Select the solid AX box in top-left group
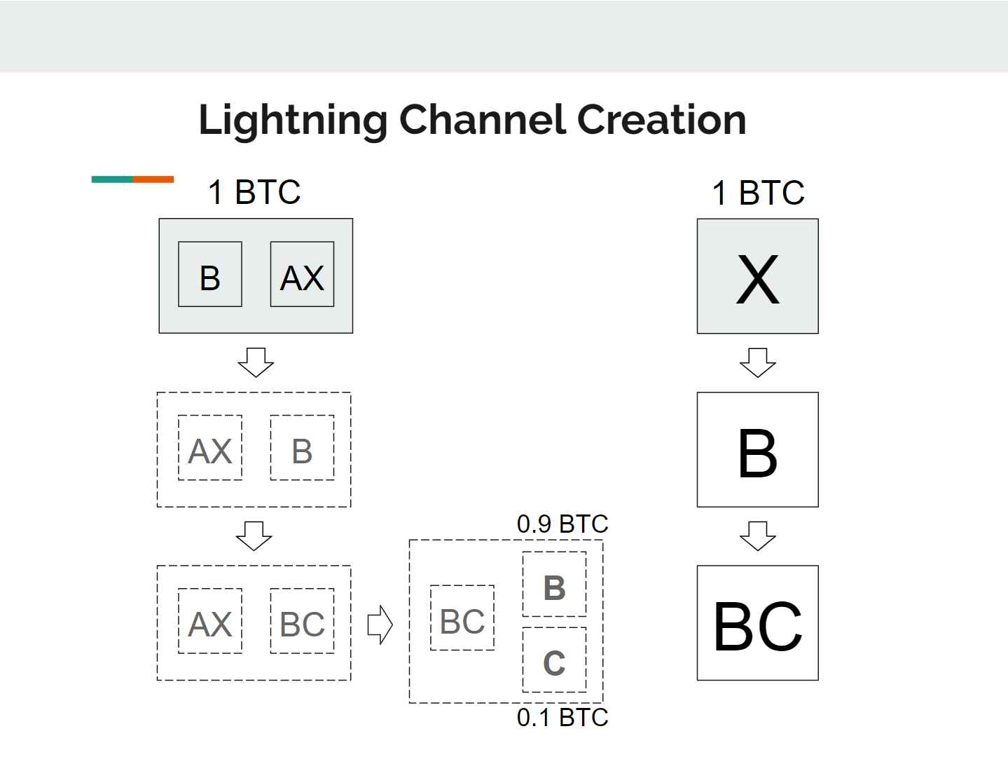Image resolution: width=1008 pixels, height=757 pixels. pyautogui.click(x=302, y=274)
